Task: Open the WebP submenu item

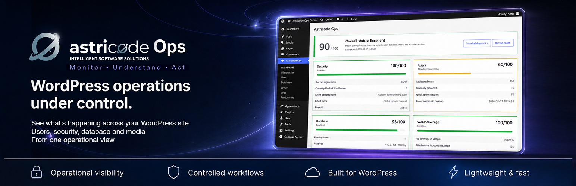Action: click(285, 87)
